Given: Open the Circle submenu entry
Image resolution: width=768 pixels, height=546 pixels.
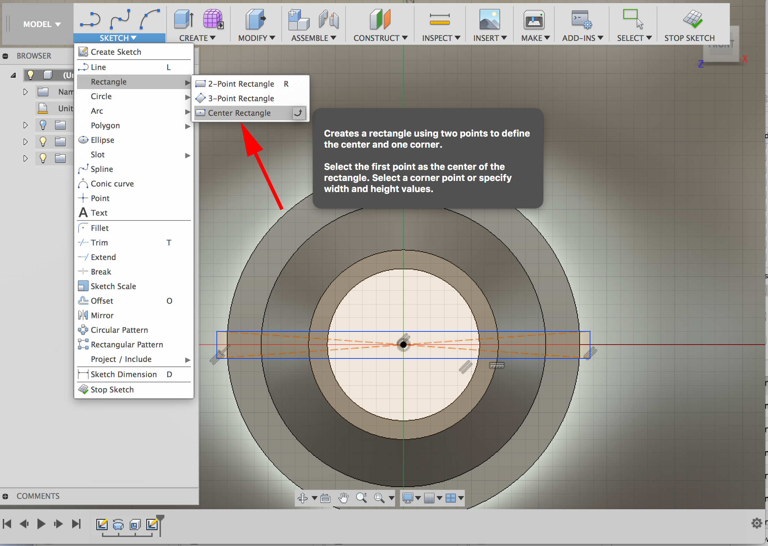Looking at the screenshot, I should pos(134,96).
